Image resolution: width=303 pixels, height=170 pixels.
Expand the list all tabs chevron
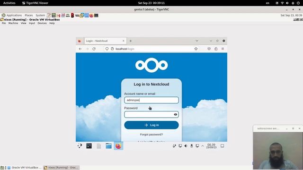(197, 41)
